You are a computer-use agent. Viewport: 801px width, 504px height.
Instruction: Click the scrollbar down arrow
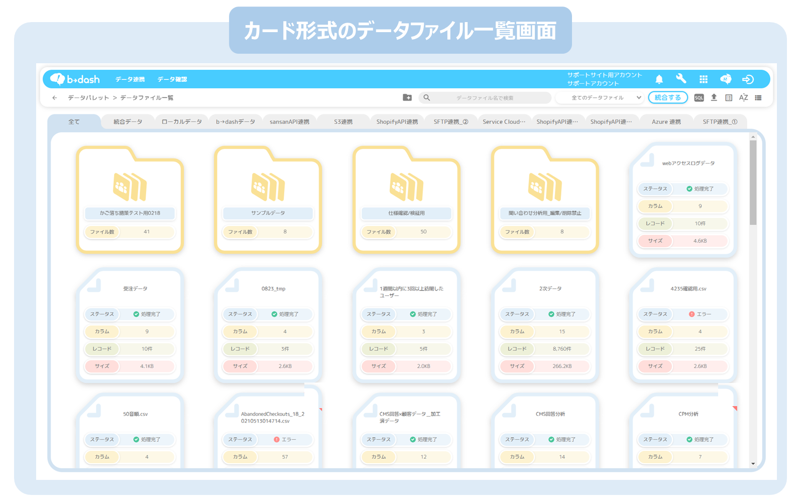click(x=753, y=464)
